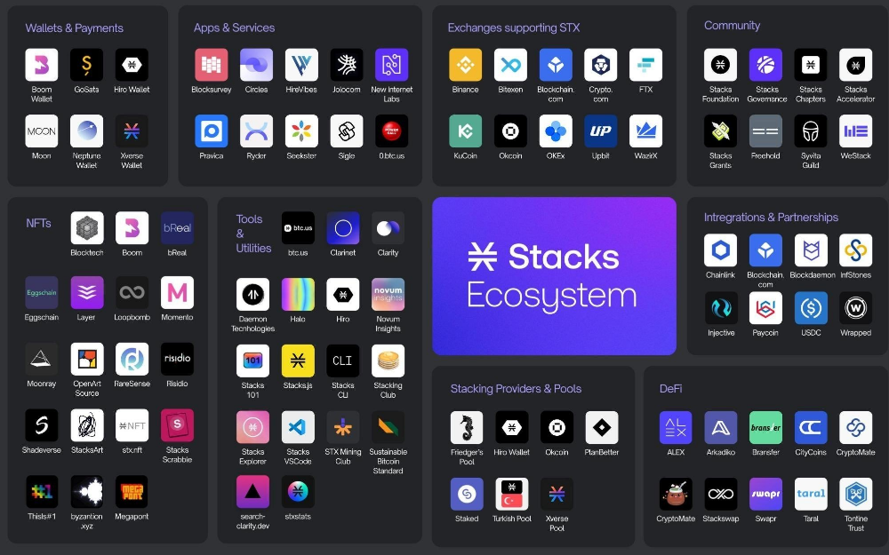This screenshot has height=555, width=889.
Task: Click the Loopbomb NFT icon
Action: [x=132, y=293]
